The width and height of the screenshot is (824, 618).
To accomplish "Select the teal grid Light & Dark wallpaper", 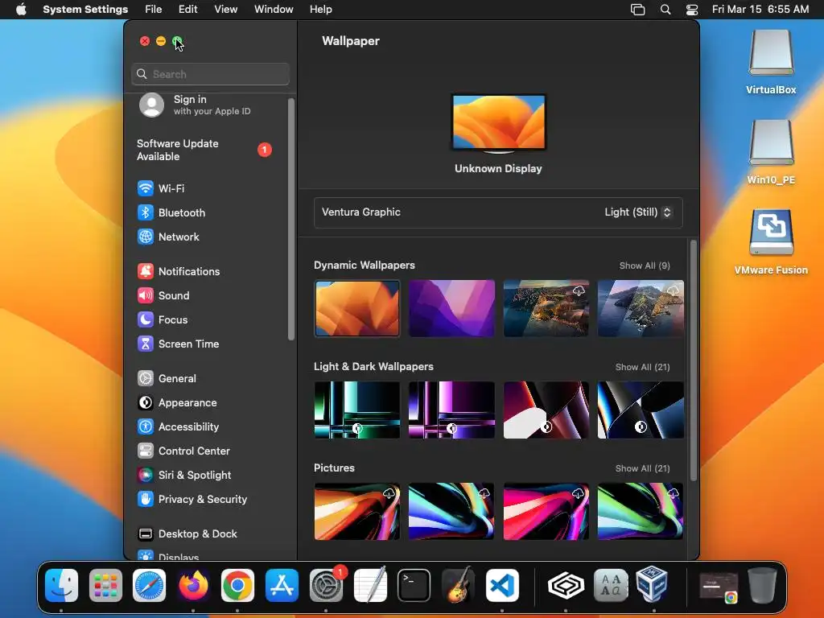I will coord(356,410).
